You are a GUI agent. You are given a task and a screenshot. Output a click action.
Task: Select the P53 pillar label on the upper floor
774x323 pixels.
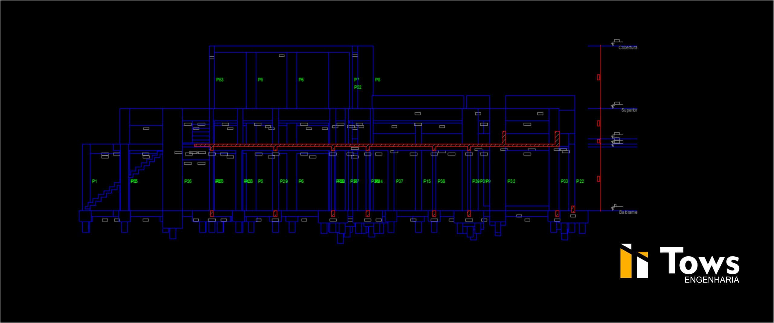(x=220, y=80)
